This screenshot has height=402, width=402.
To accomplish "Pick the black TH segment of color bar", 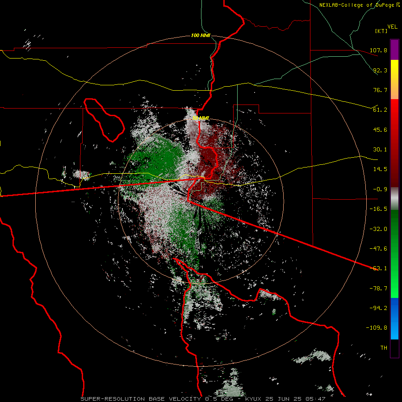I will (394, 348).
